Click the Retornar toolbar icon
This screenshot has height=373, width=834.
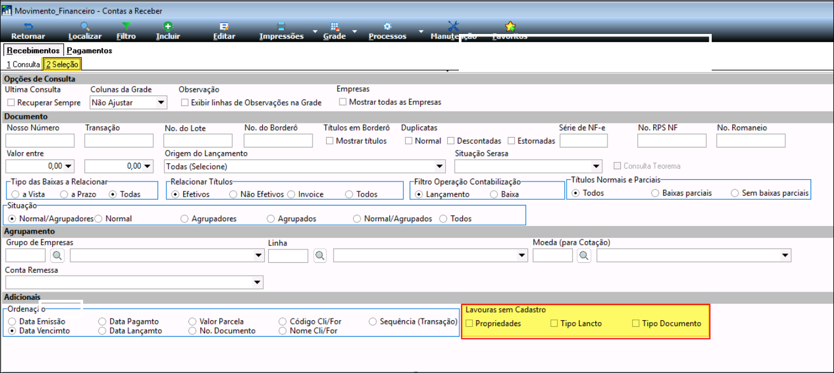coord(28,26)
